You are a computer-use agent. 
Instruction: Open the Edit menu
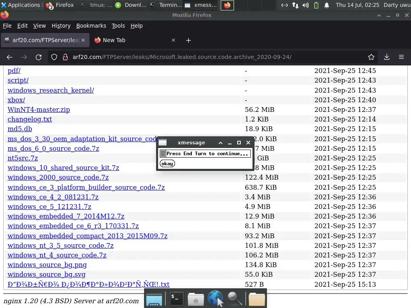(x=22, y=26)
